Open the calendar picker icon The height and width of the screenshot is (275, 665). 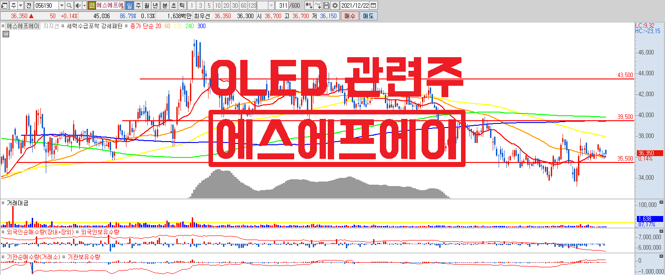tap(373, 5)
